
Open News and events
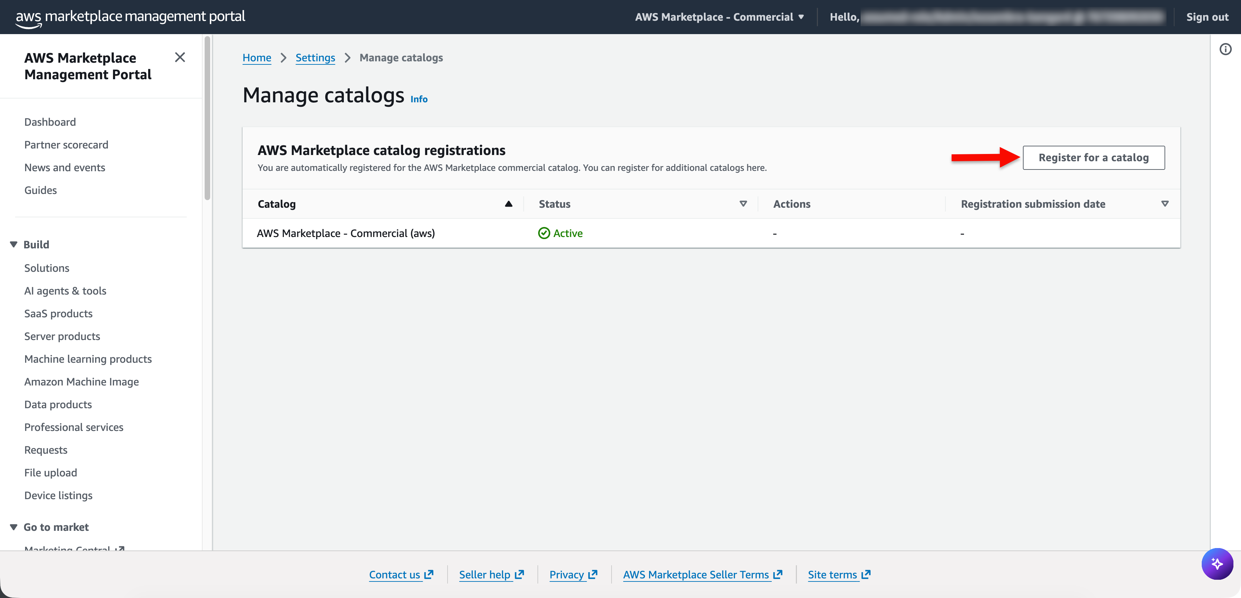point(64,167)
